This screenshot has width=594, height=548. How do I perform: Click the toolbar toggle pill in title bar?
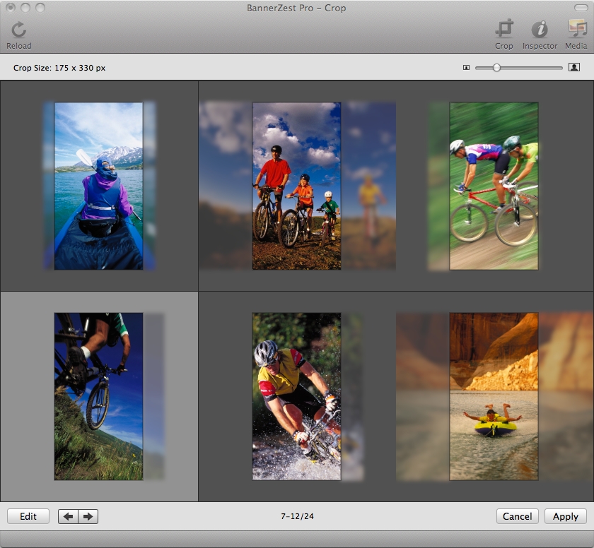581,8
